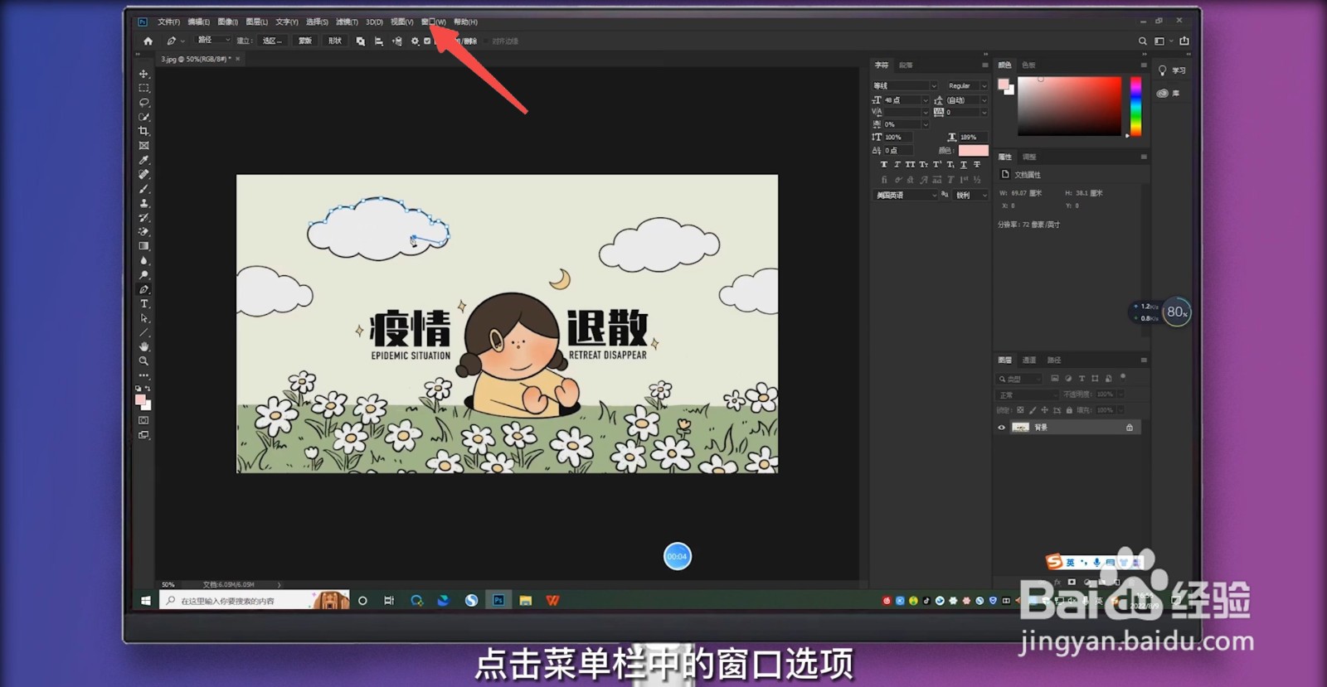Toggle lock all in Layers panel
The image size is (1327, 687).
1069,410
